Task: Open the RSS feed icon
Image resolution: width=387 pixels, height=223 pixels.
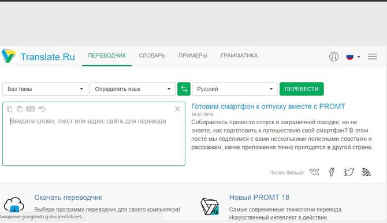Action: [367, 172]
